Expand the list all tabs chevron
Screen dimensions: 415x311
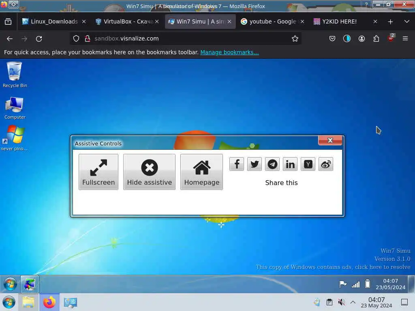[x=407, y=21]
